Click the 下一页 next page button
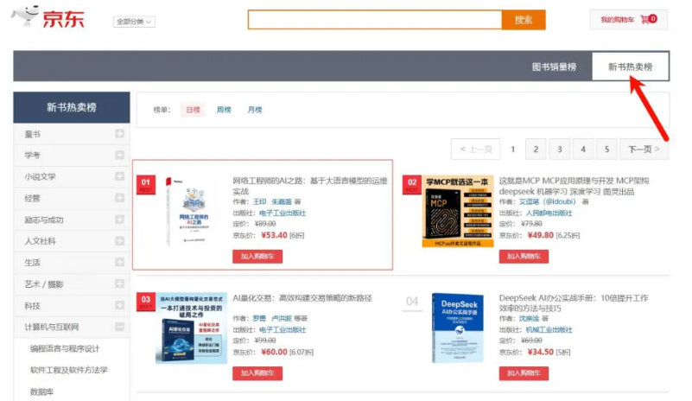Screen dimensions: 692x401 (644, 150)
